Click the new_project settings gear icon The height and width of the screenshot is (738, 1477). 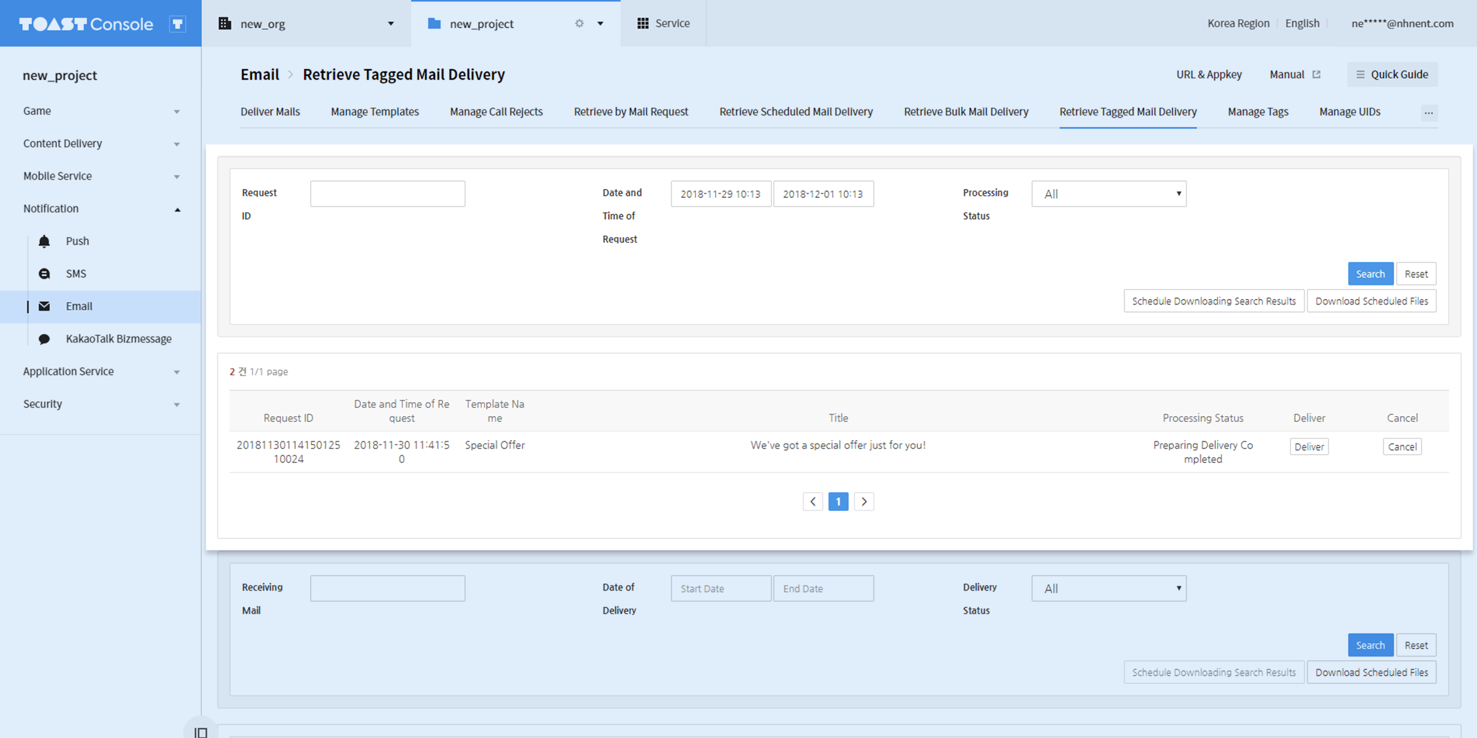tap(579, 23)
